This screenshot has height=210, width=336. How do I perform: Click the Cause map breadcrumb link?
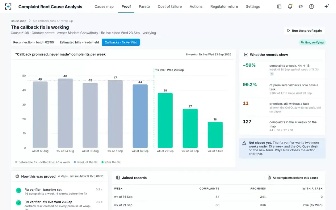(x=18, y=21)
